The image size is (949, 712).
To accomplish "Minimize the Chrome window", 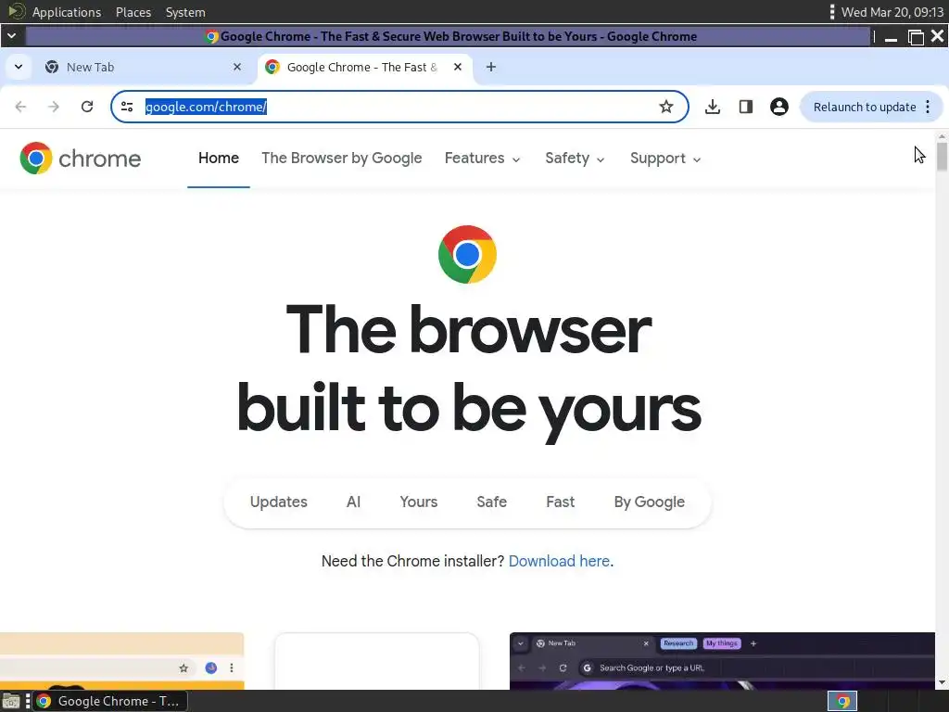I will click(x=891, y=37).
